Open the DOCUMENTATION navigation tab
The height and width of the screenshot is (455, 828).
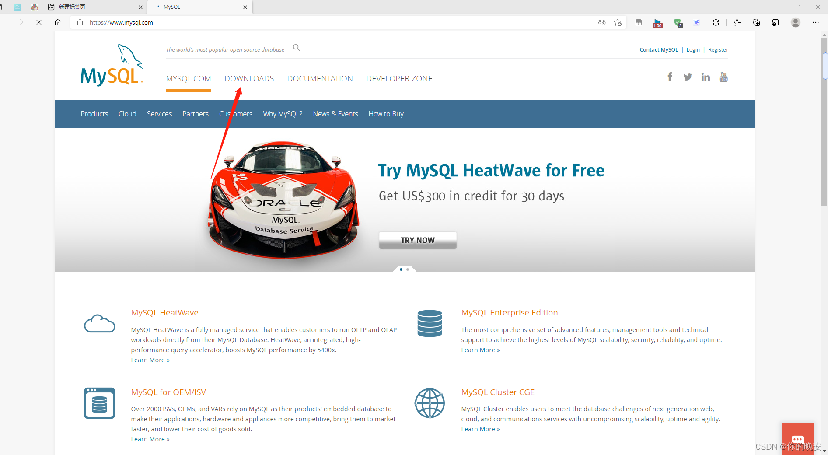(320, 79)
